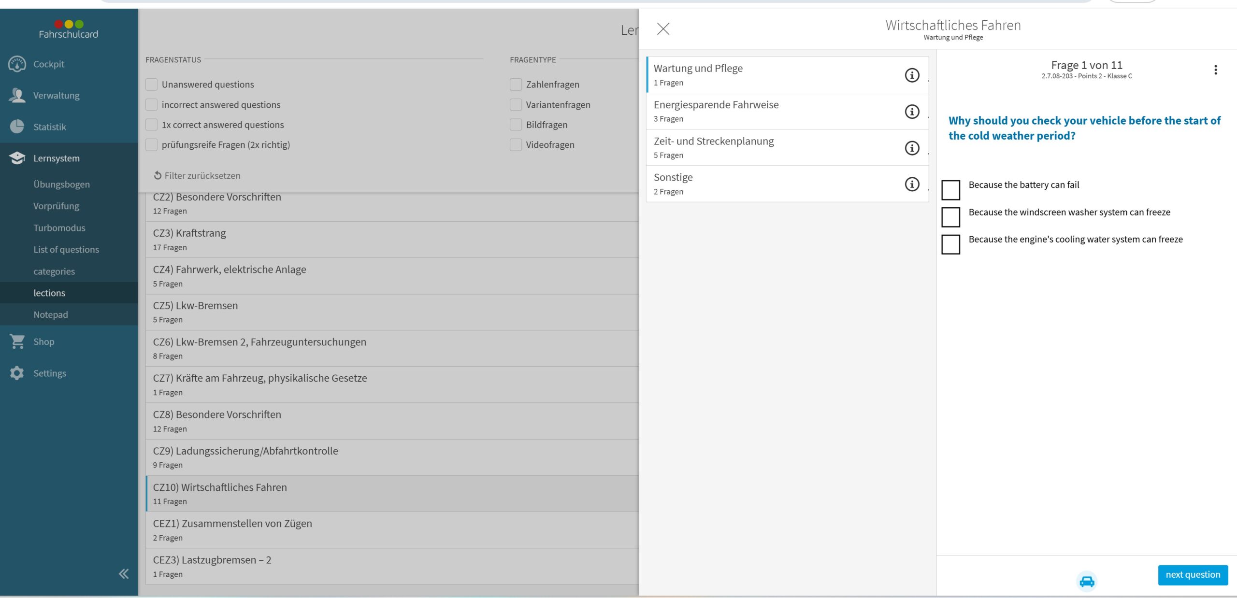Enable the Unanswered questions filter
The height and width of the screenshot is (598, 1237).
click(x=152, y=85)
